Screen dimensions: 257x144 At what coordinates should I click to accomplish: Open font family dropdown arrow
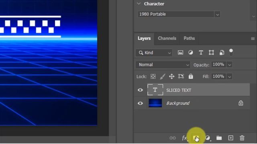click(217, 14)
